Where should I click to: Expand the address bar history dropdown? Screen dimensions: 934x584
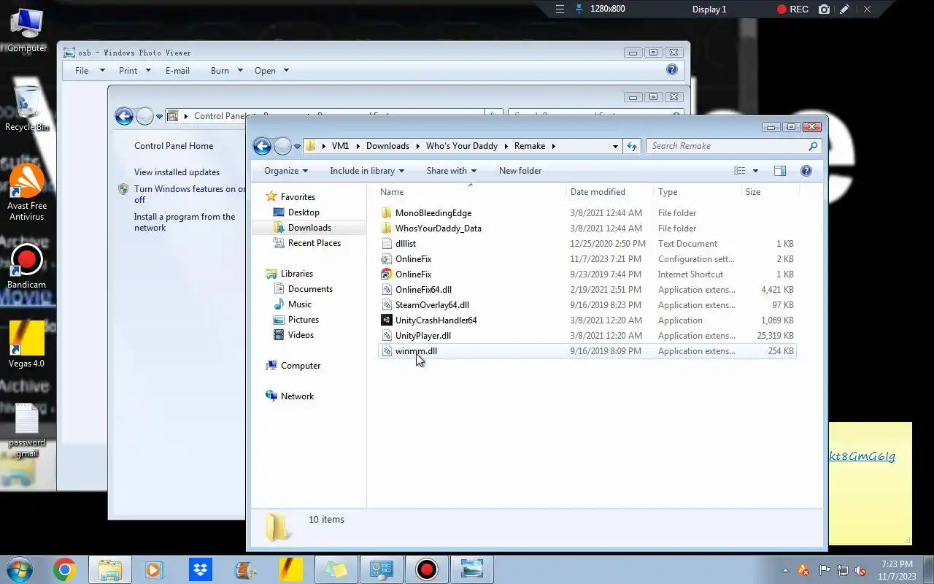615,146
